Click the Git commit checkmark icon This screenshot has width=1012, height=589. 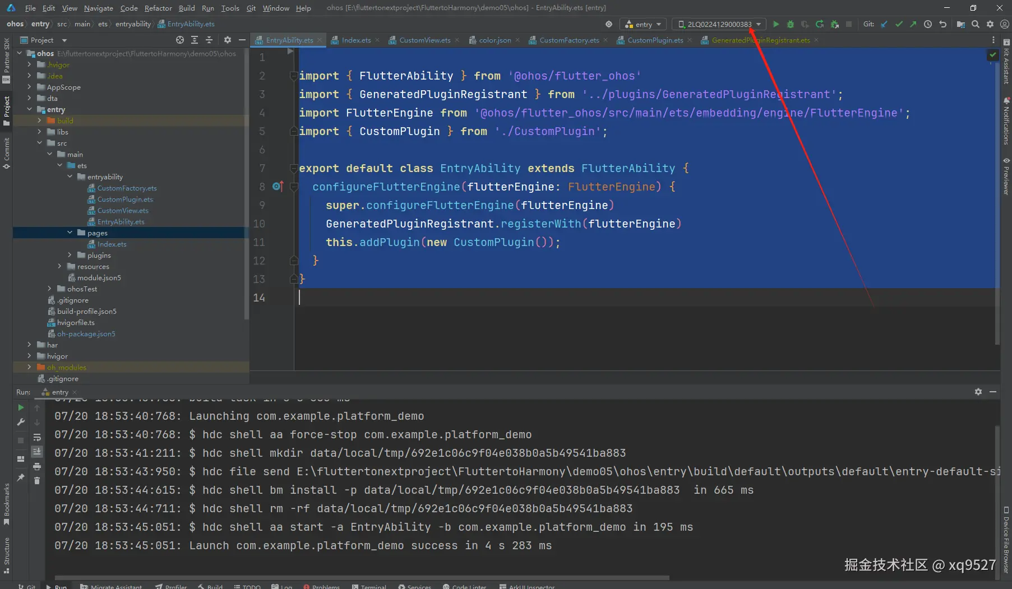[899, 24]
